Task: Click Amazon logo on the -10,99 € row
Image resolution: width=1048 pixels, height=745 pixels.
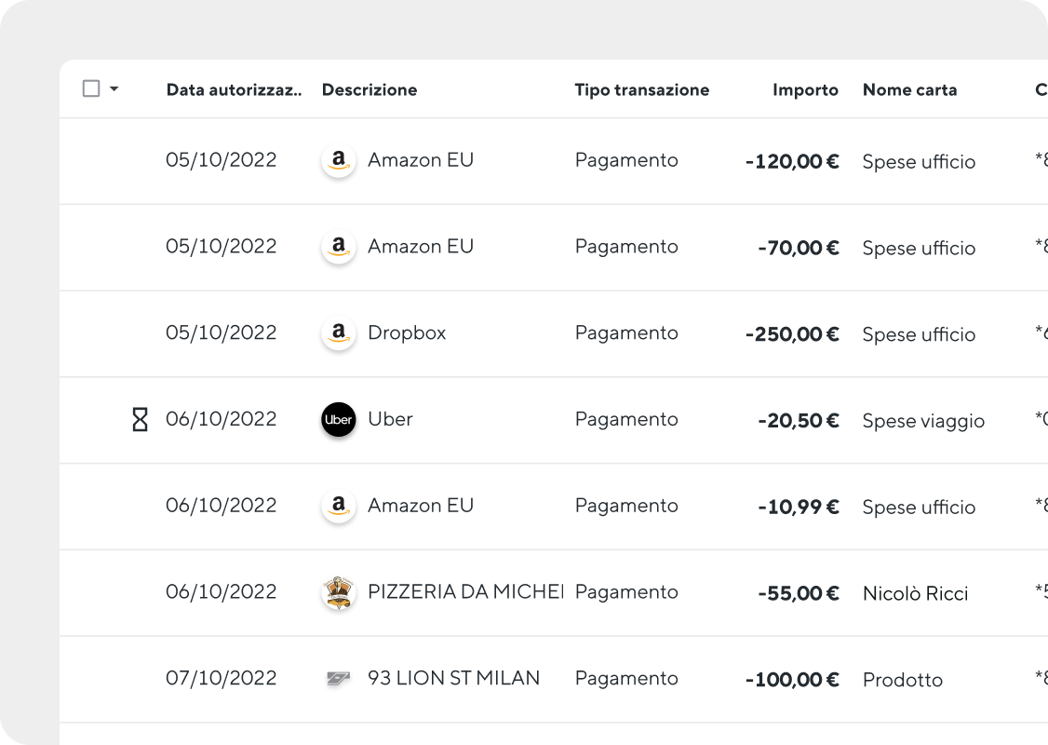Action: coord(339,506)
